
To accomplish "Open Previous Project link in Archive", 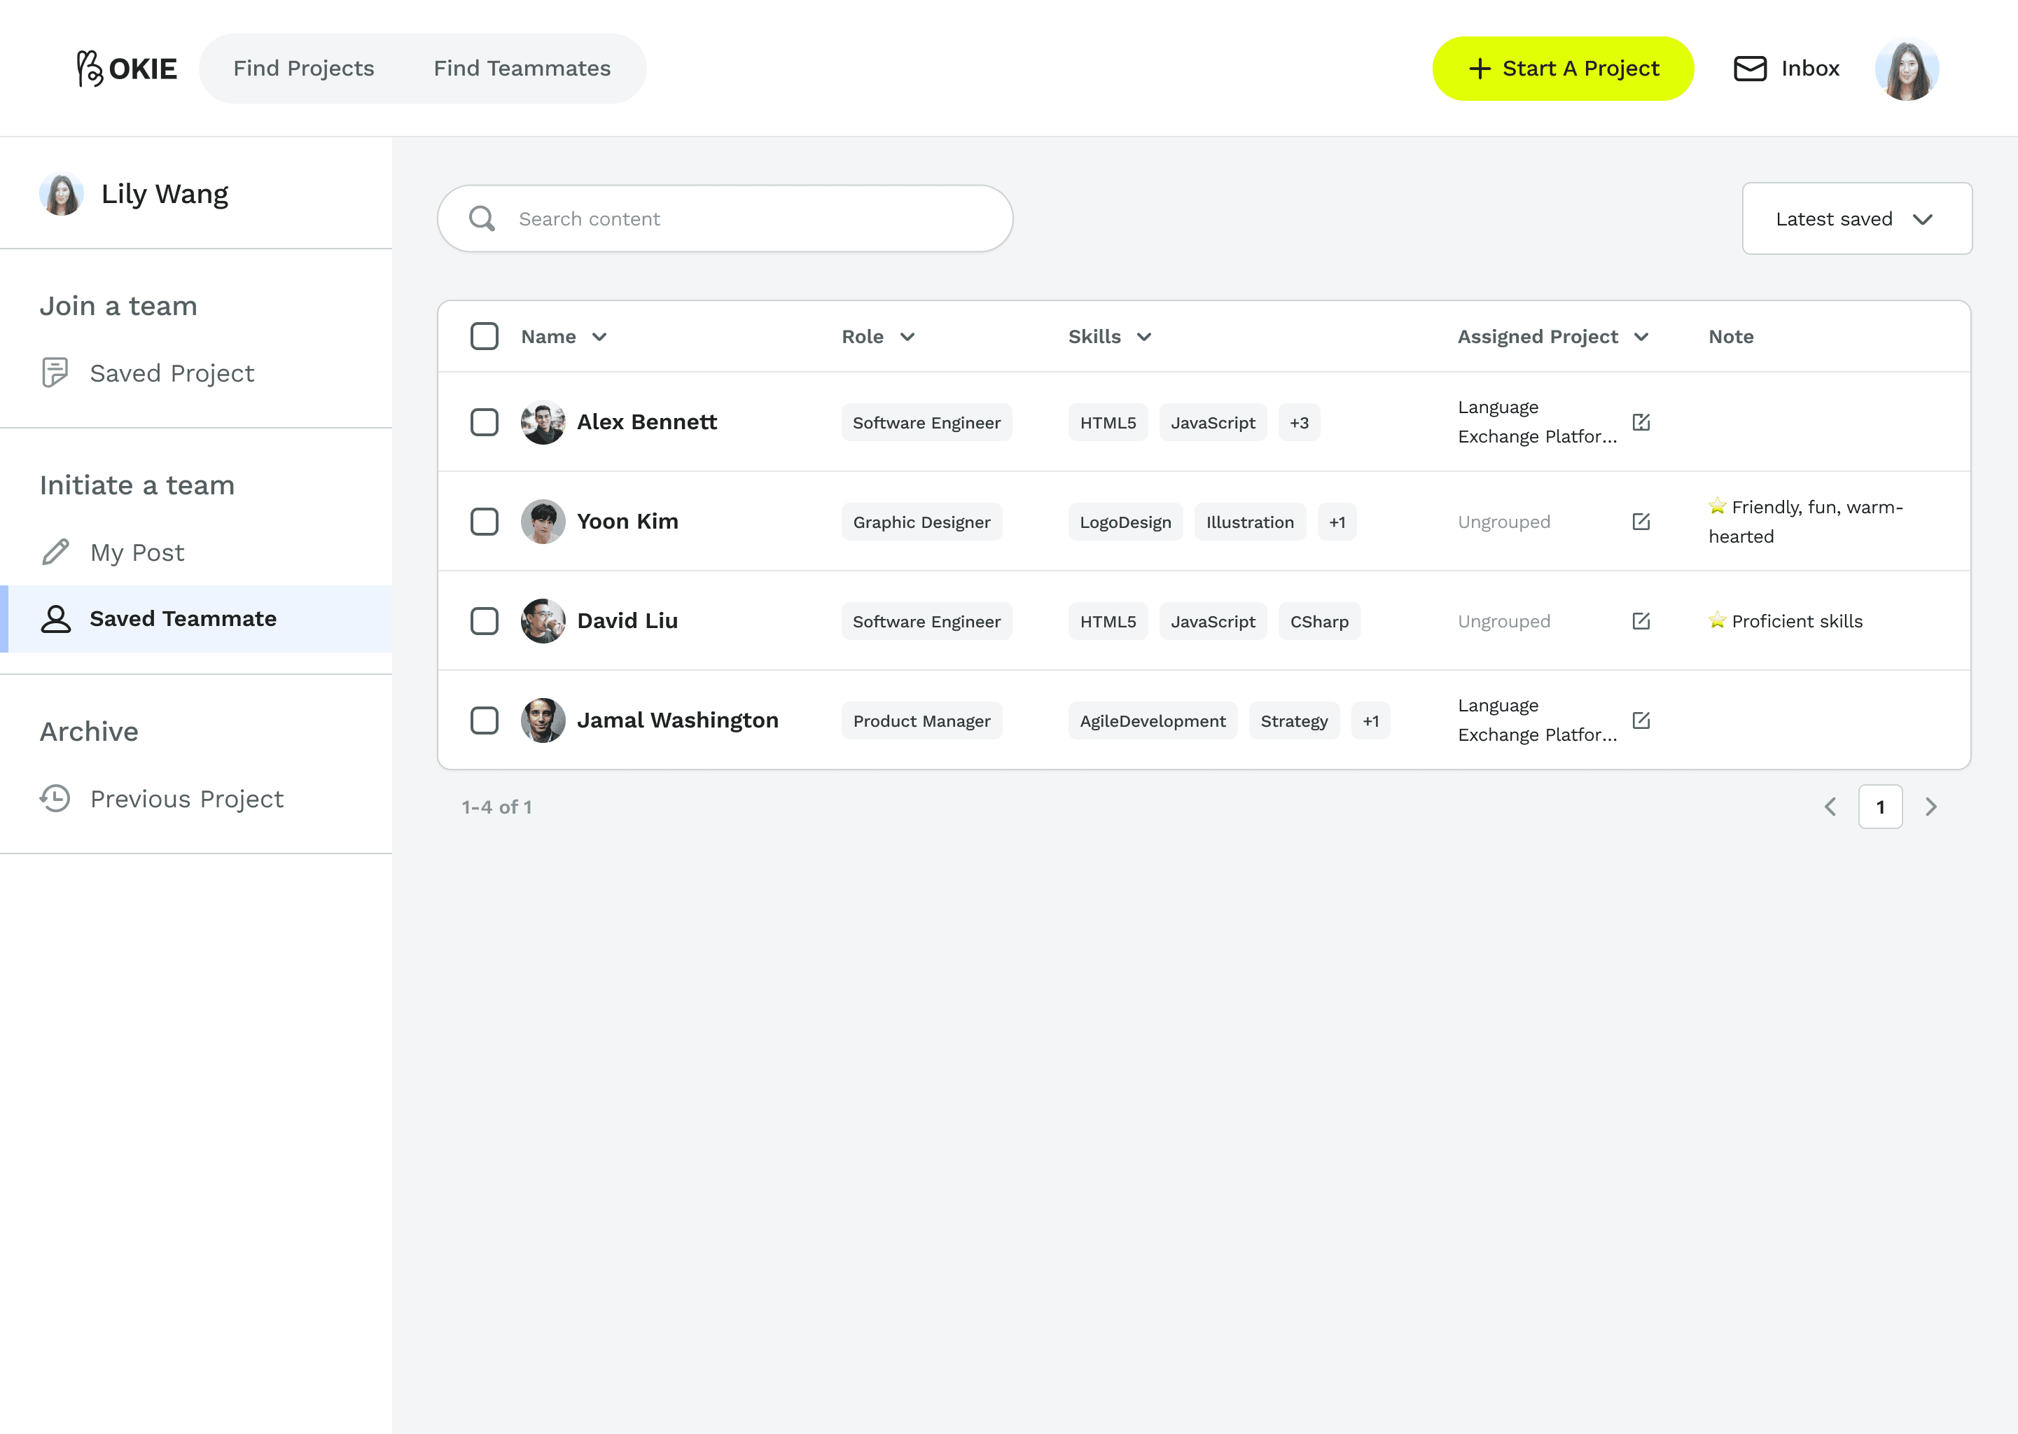I will [186, 799].
